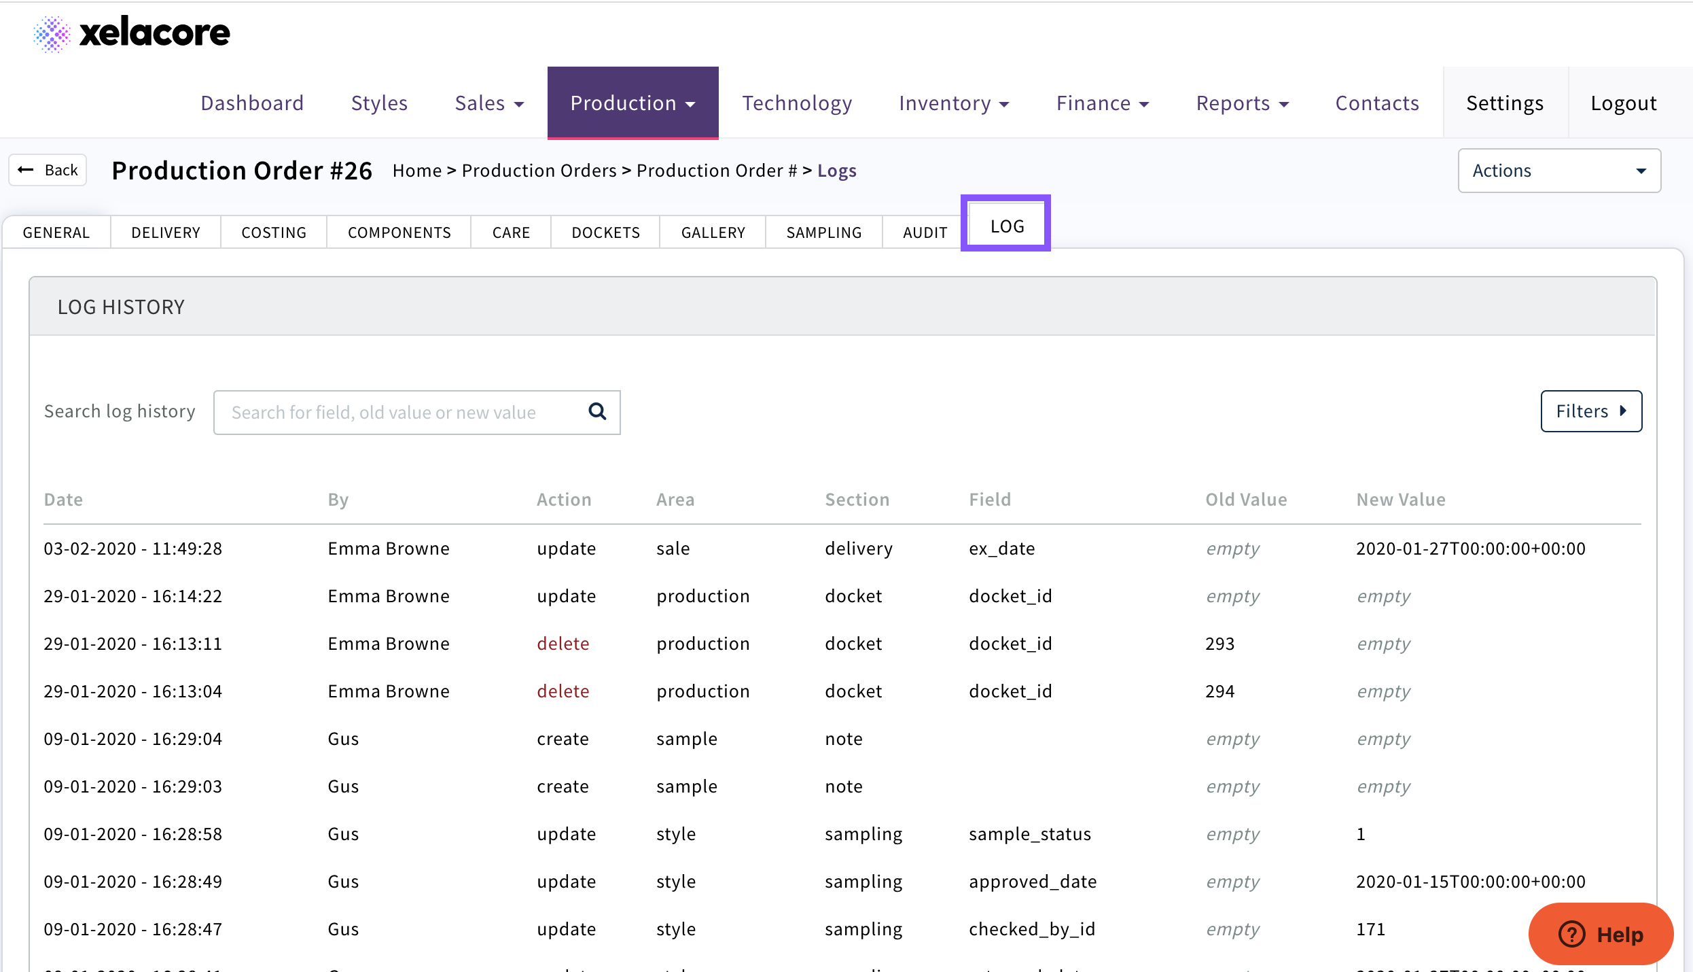The width and height of the screenshot is (1693, 972).
Task: Click Production Orders in breadcrumb
Action: (x=539, y=171)
